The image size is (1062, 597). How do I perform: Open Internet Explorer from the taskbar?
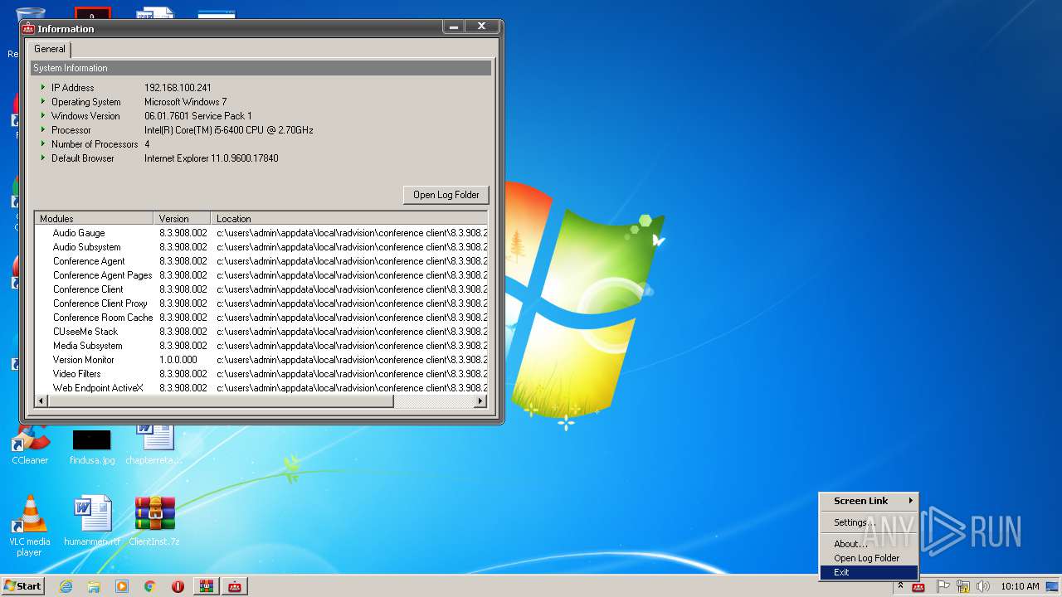(x=66, y=586)
